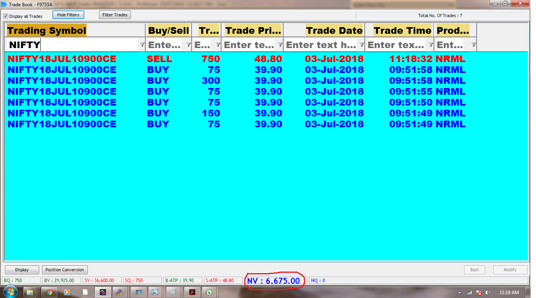The image size is (536, 298).
Task: Click the Position Conversion button
Action: (64, 270)
